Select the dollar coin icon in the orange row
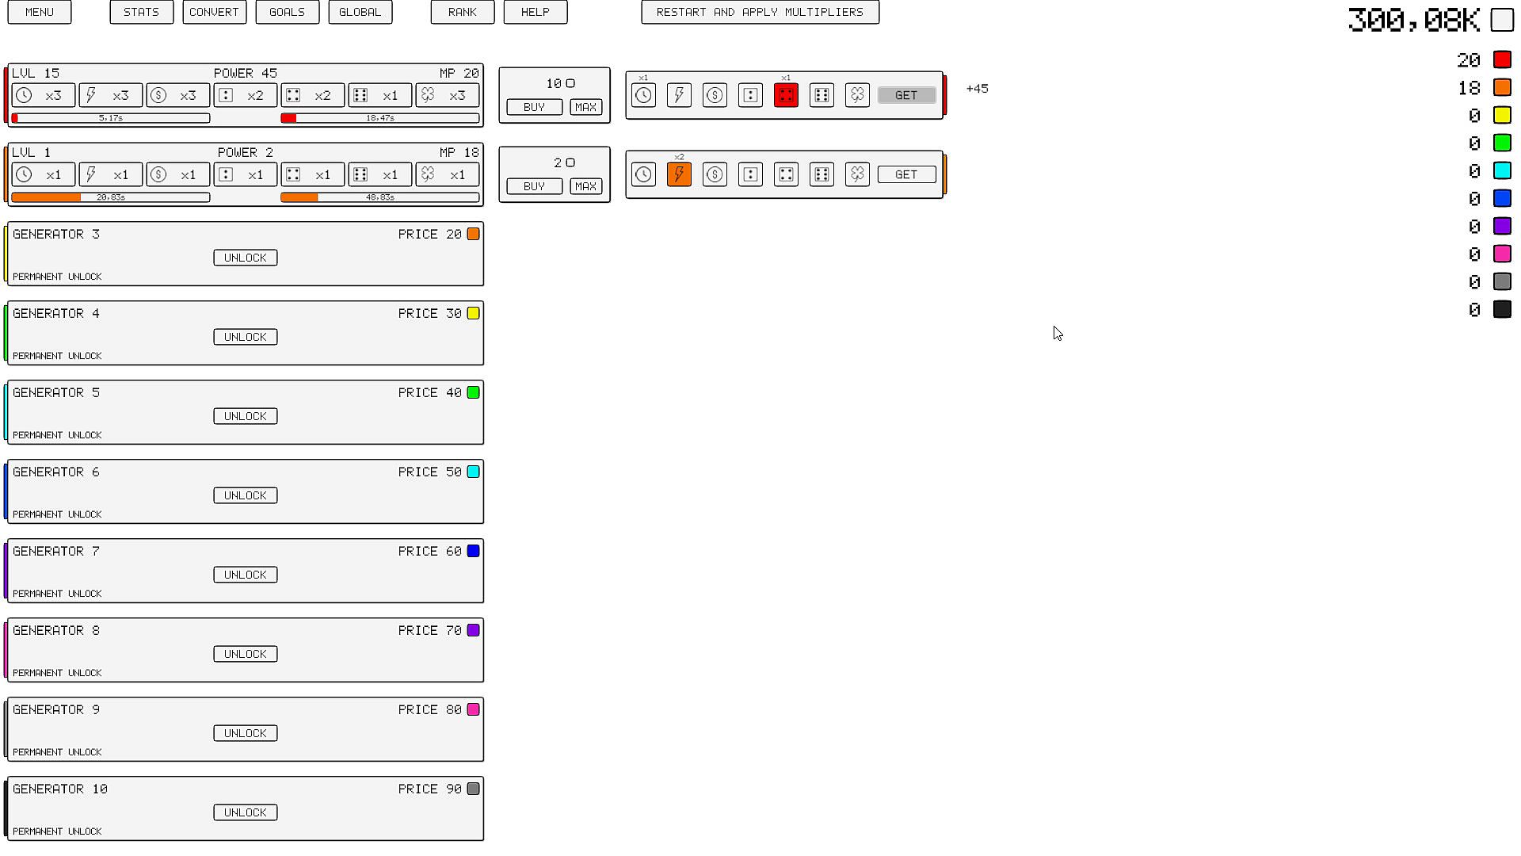The image size is (1521, 856). click(x=715, y=174)
